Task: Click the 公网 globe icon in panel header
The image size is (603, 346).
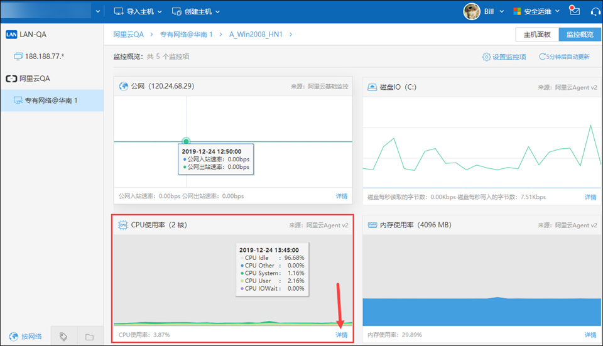Action: point(124,86)
